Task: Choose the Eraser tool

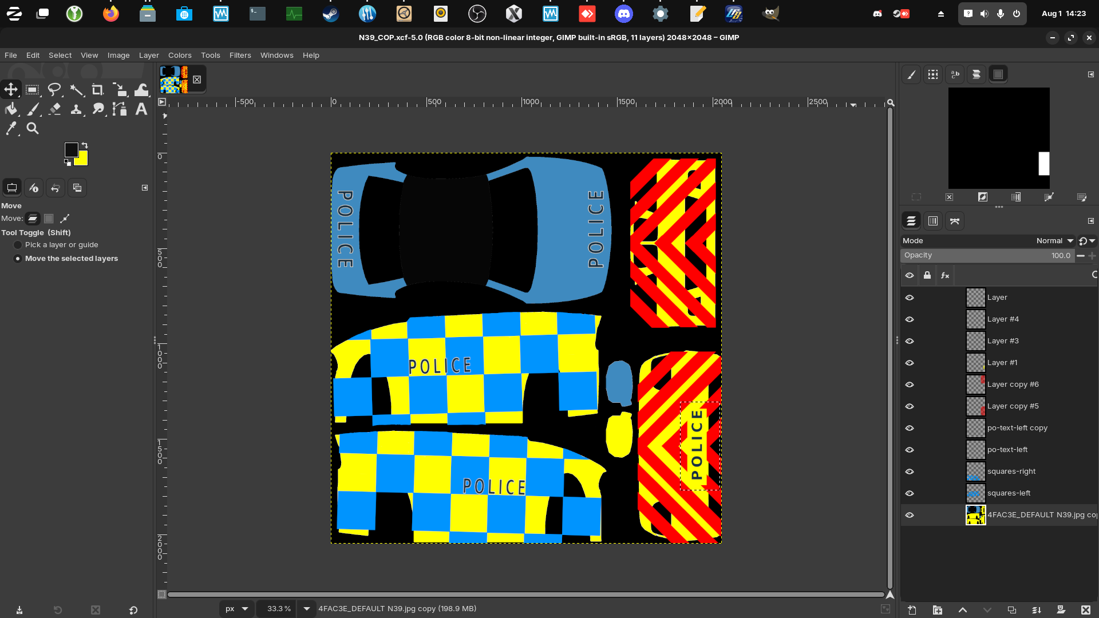Action: click(54, 109)
